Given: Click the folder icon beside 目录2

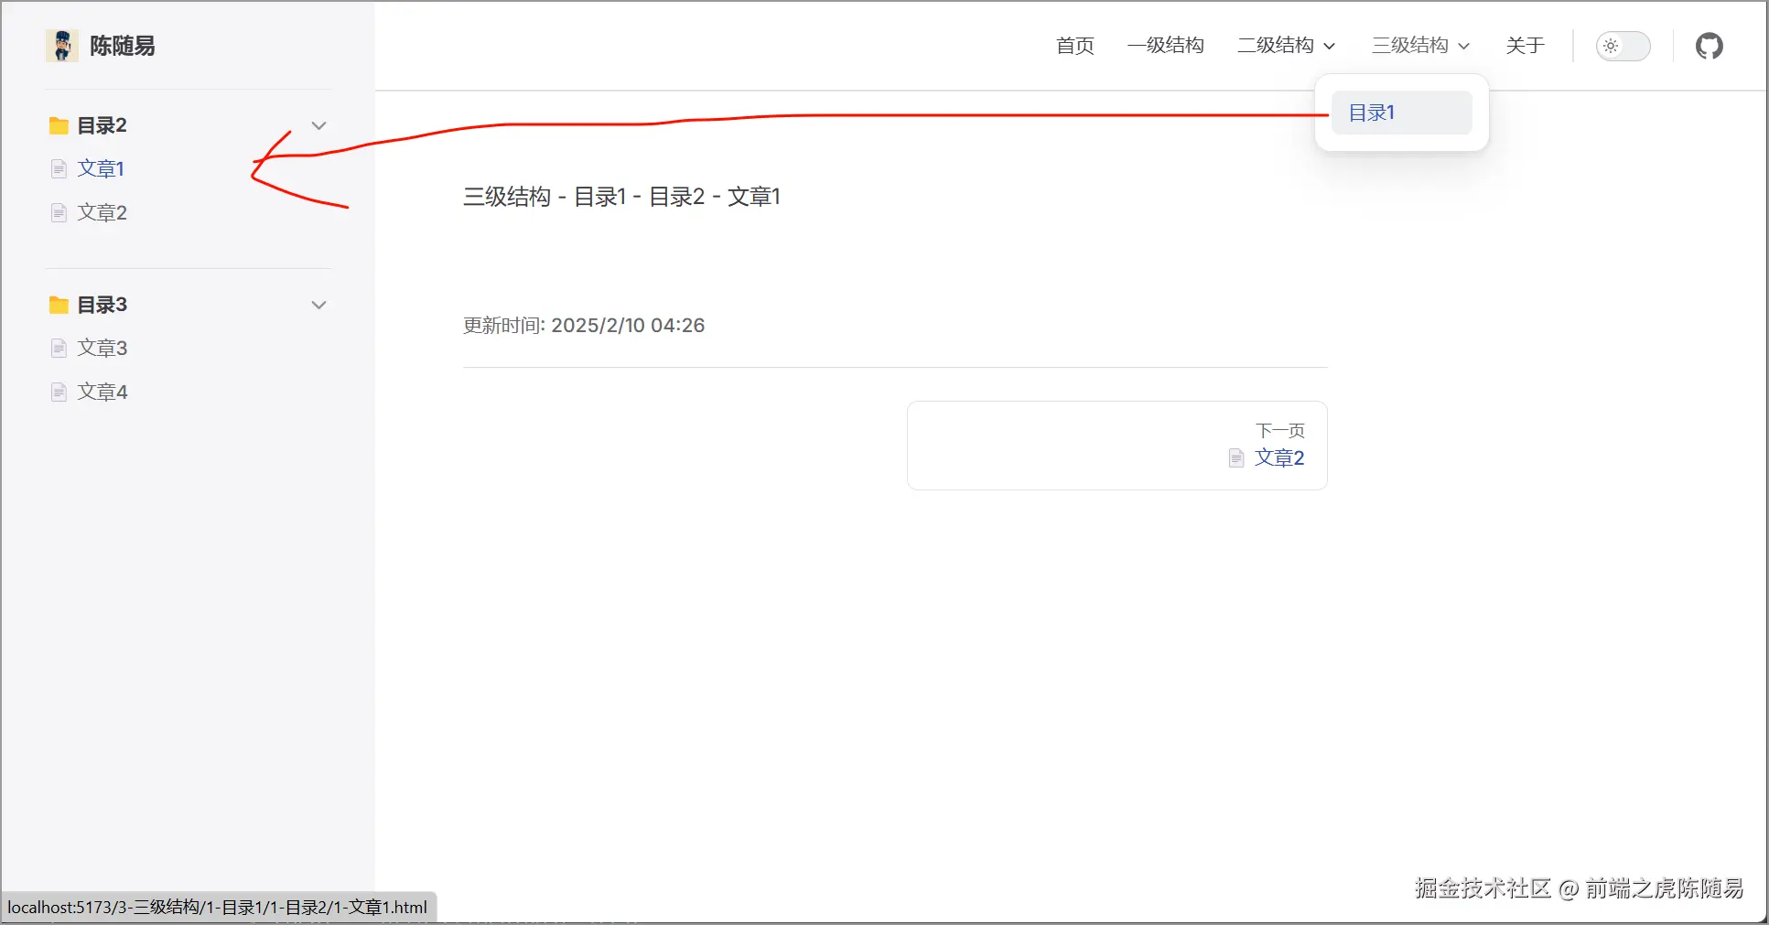Looking at the screenshot, I should click(x=59, y=125).
